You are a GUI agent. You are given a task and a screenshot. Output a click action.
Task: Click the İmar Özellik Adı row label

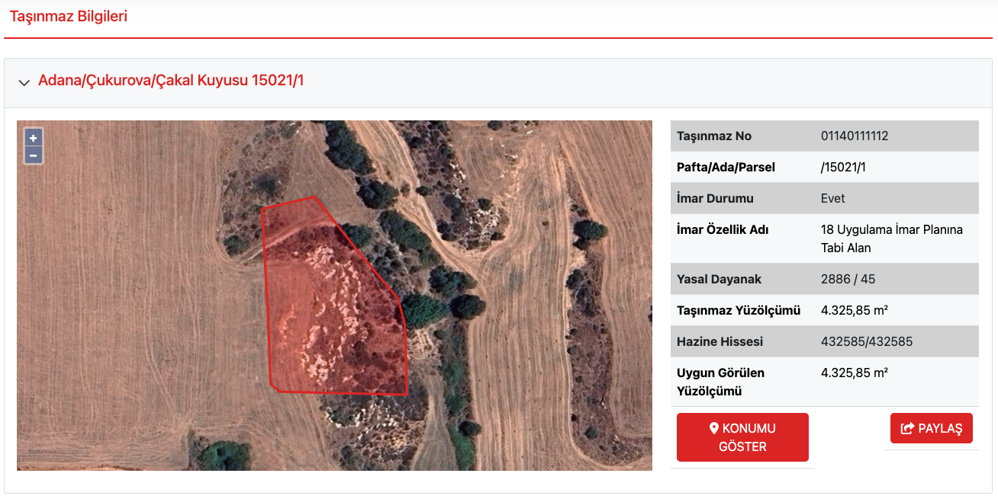pyautogui.click(x=722, y=230)
